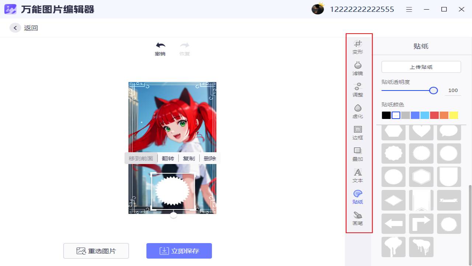
Task: Select the 虚化 blur tool
Action: coord(357,111)
